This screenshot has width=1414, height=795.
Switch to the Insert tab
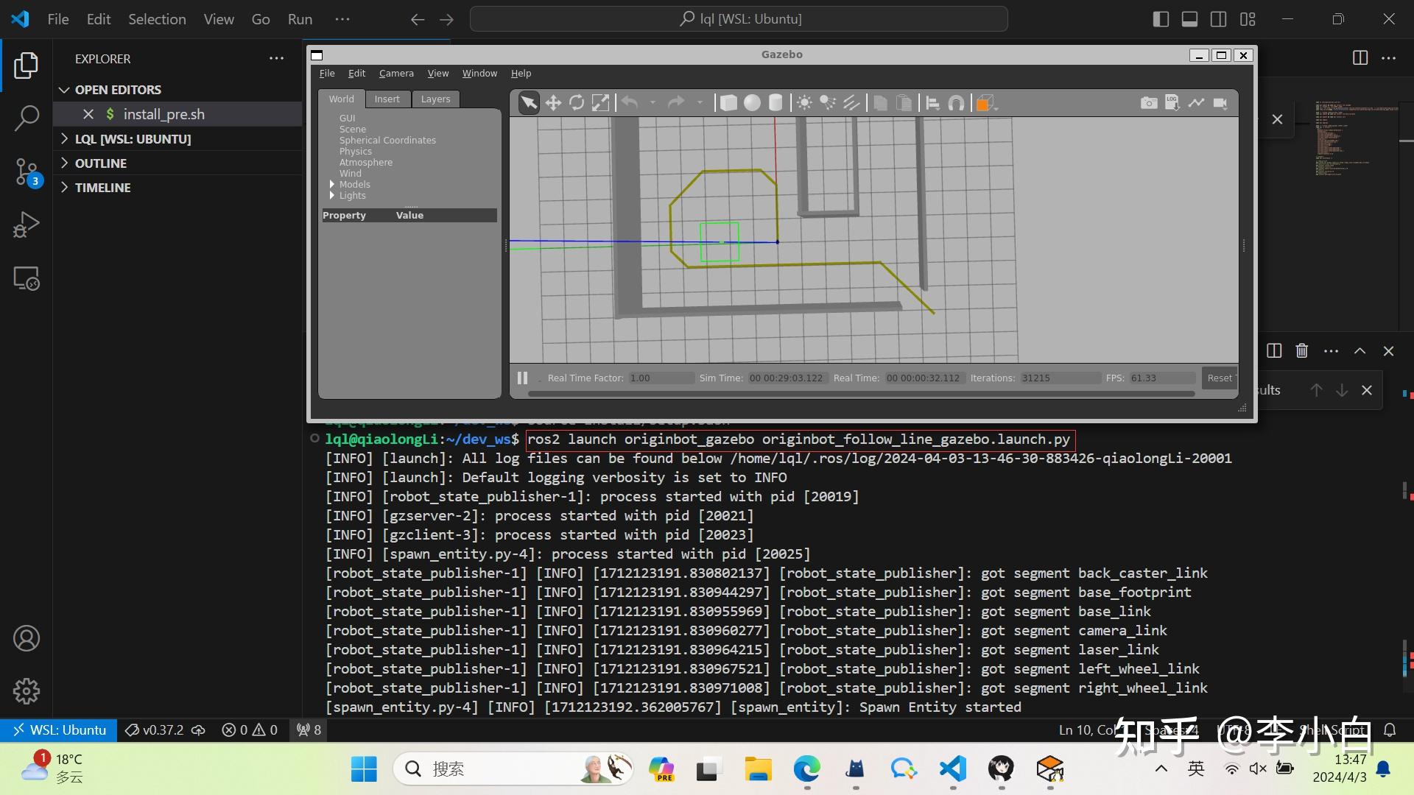pos(387,99)
